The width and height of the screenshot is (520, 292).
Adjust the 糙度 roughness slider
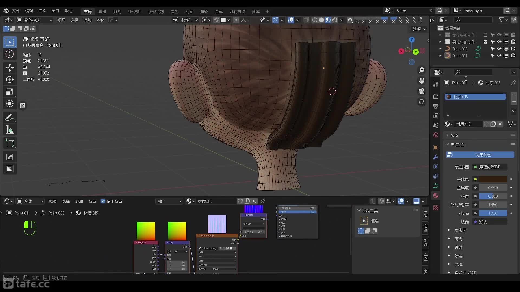point(493,196)
